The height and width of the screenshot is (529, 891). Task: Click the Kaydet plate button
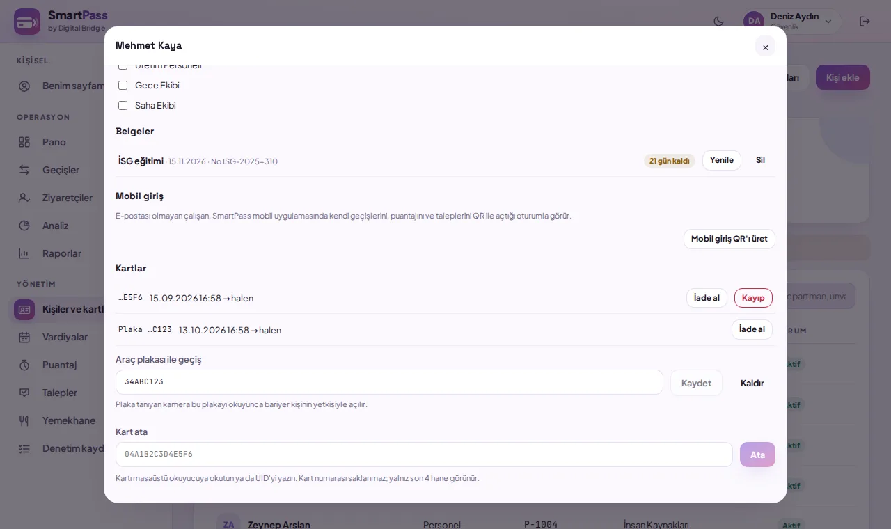(x=696, y=383)
